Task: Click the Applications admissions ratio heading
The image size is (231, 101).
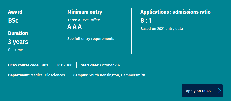Action: click(x=175, y=12)
